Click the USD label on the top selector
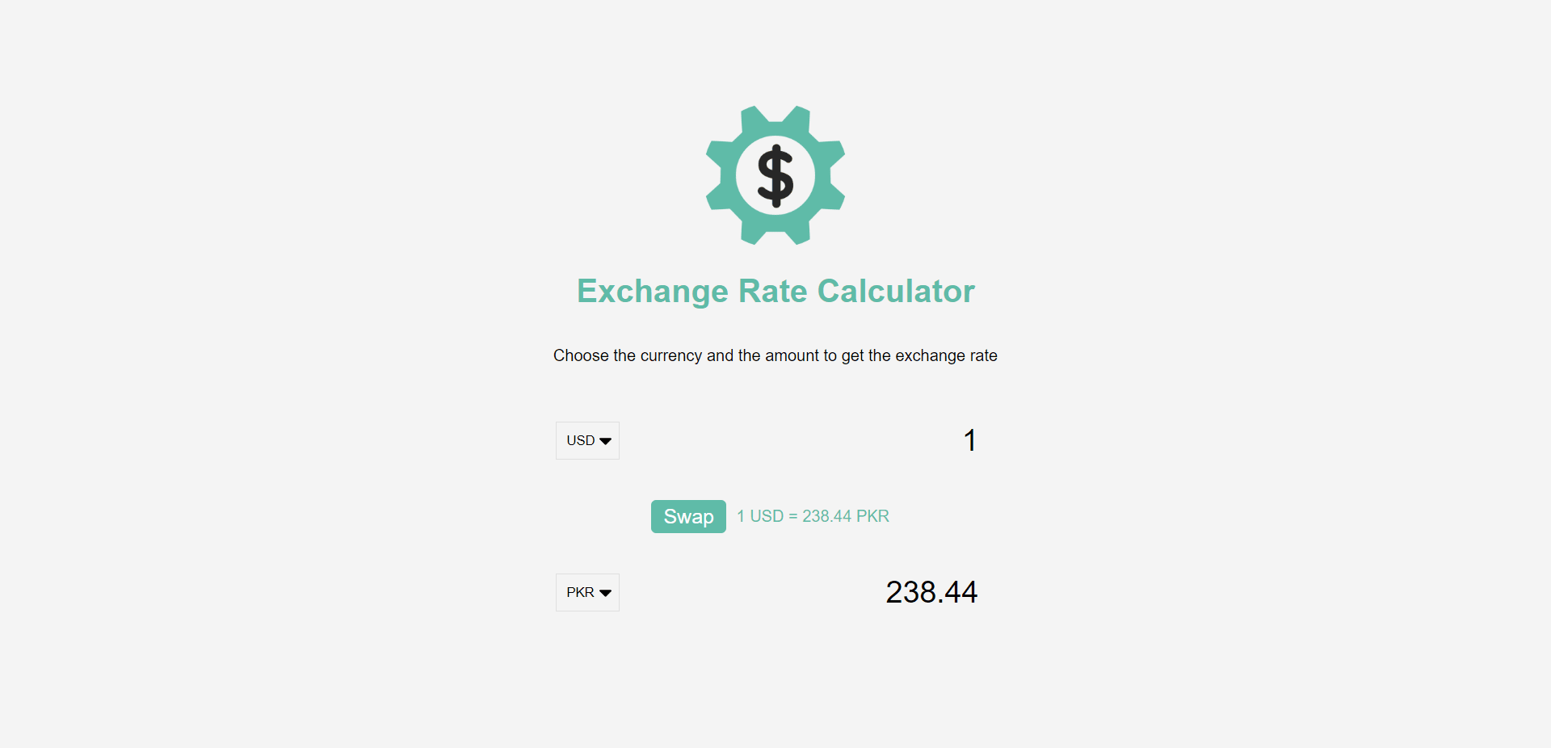Screen dimensions: 1551x748 click(580, 440)
